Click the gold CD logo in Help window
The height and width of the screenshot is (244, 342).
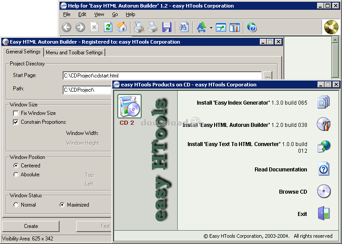coord(331,27)
